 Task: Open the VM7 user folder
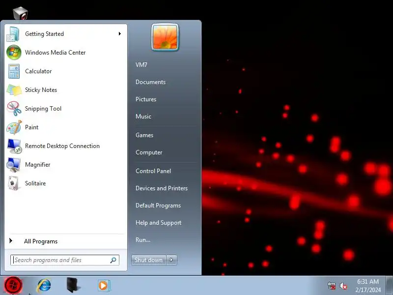pos(141,65)
